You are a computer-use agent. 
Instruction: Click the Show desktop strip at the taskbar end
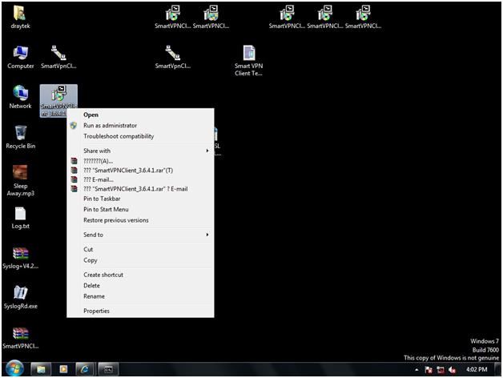[x=498, y=369]
